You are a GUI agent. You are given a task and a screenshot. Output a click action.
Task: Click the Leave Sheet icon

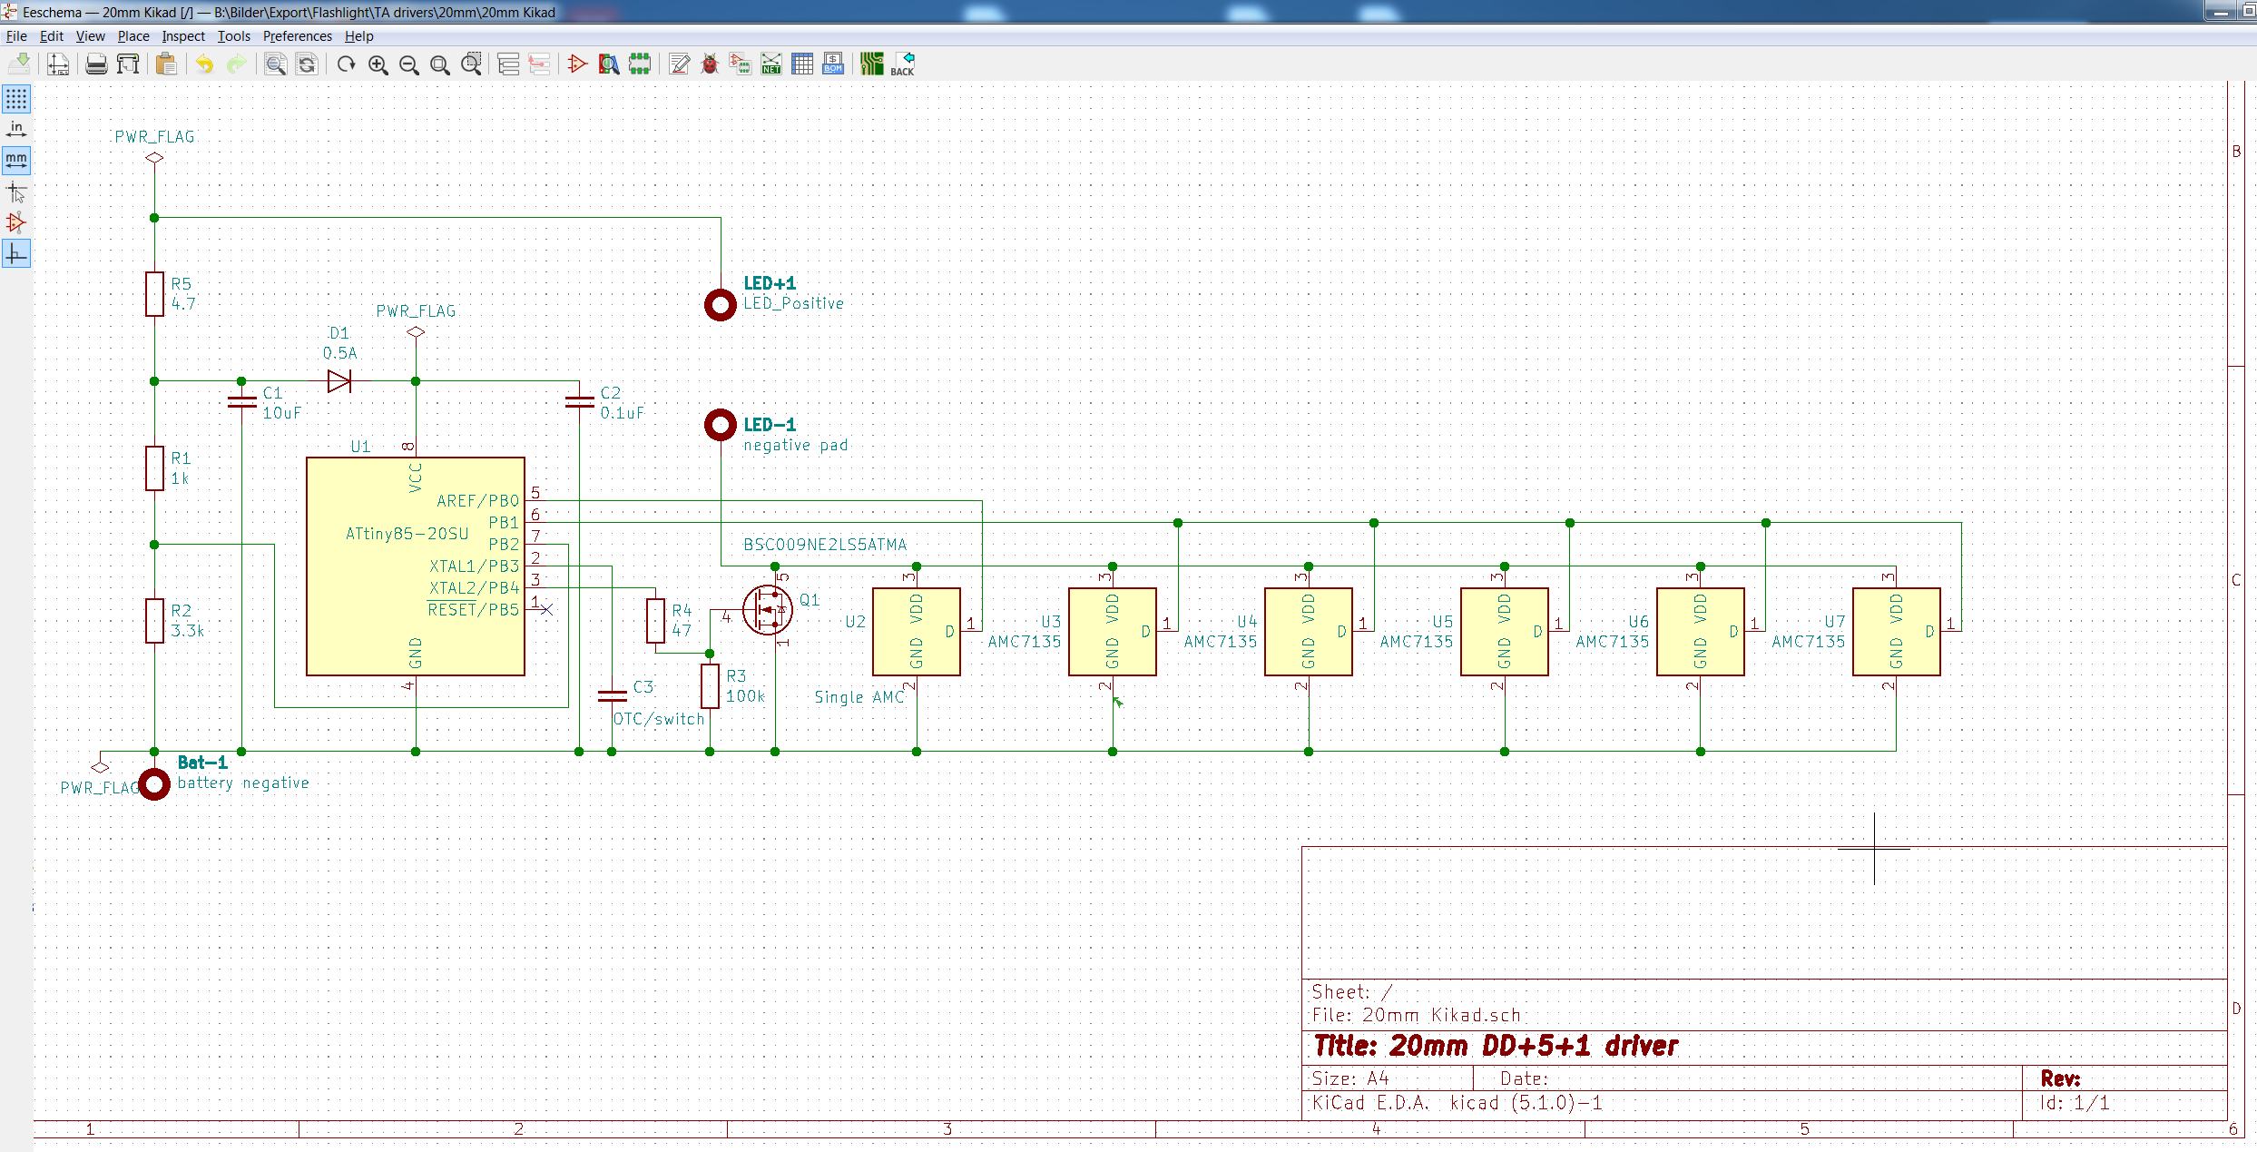click(x=540, y=64)
